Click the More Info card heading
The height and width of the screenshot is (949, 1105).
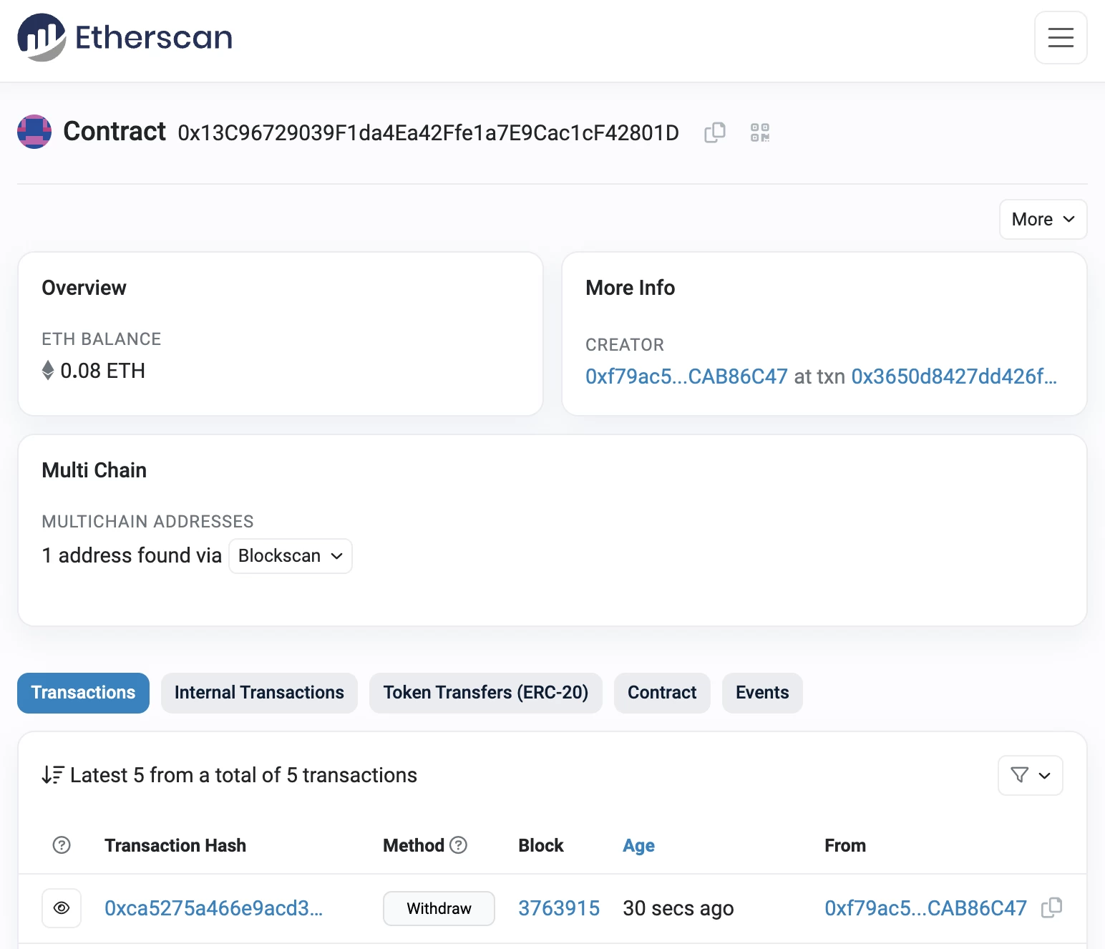coord(630,288)
